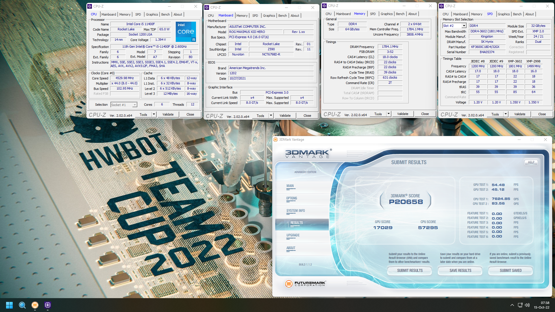Click the Futuremark Corporation logo

tap(305, 284)
